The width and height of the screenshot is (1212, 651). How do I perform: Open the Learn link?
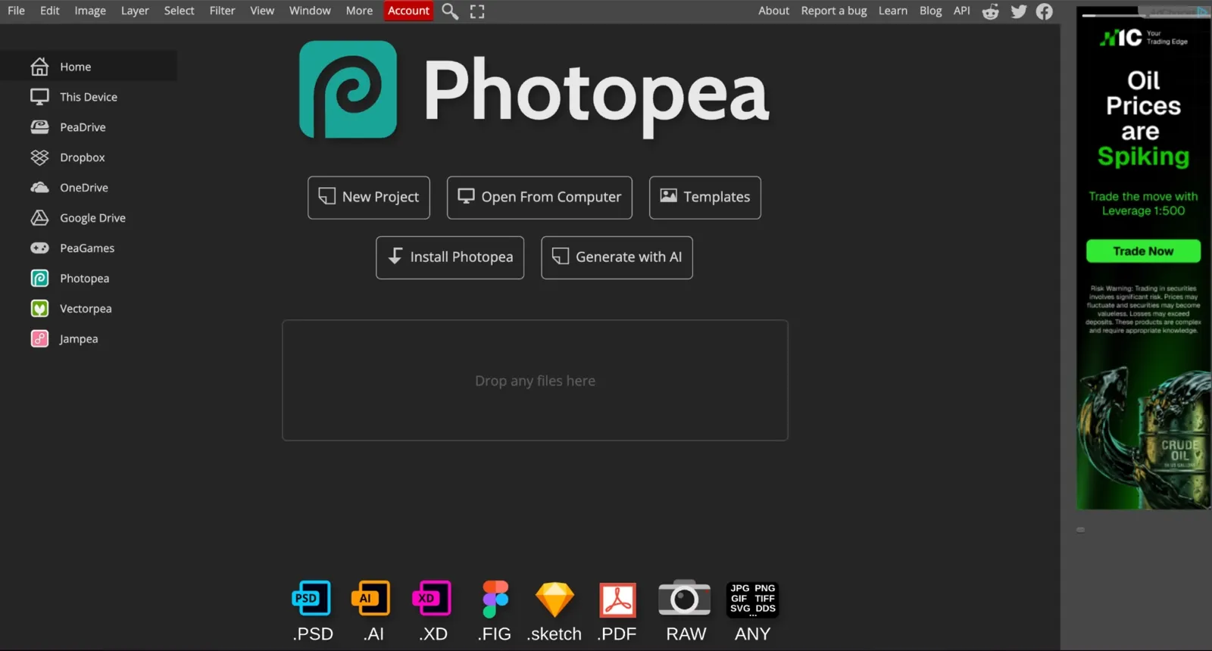893,11
